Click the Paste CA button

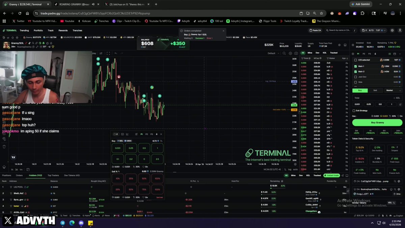315,30
